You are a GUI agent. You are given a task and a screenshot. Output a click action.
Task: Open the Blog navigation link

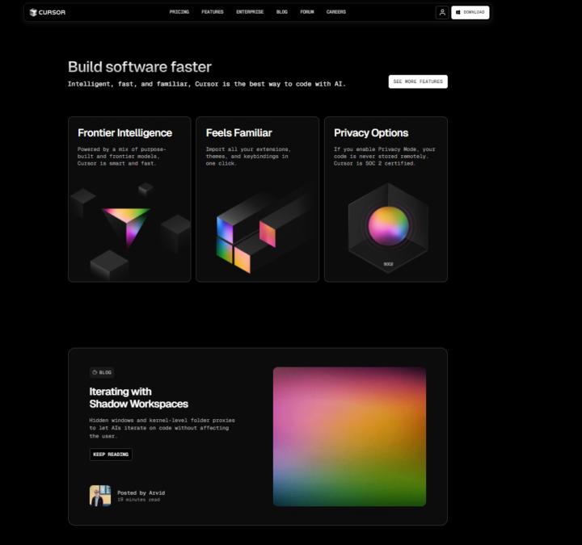pos(281,12)
